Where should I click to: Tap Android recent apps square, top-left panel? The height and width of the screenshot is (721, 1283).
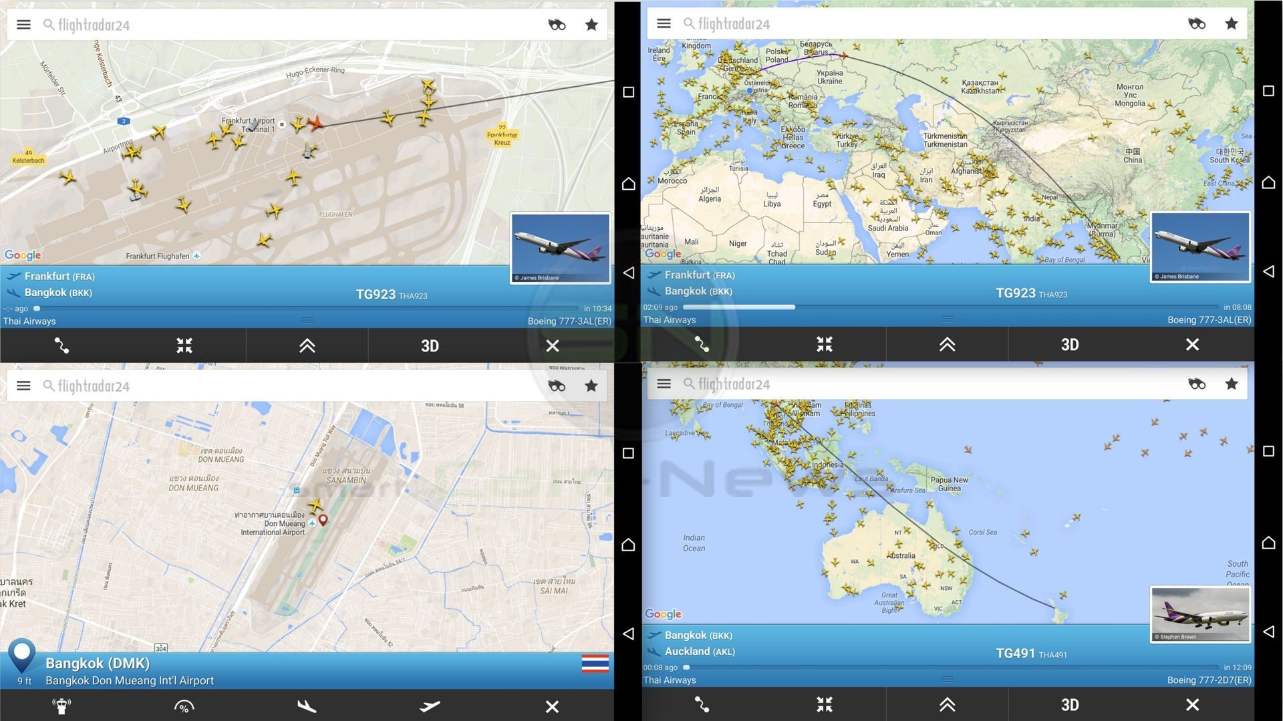coord(628,92)
